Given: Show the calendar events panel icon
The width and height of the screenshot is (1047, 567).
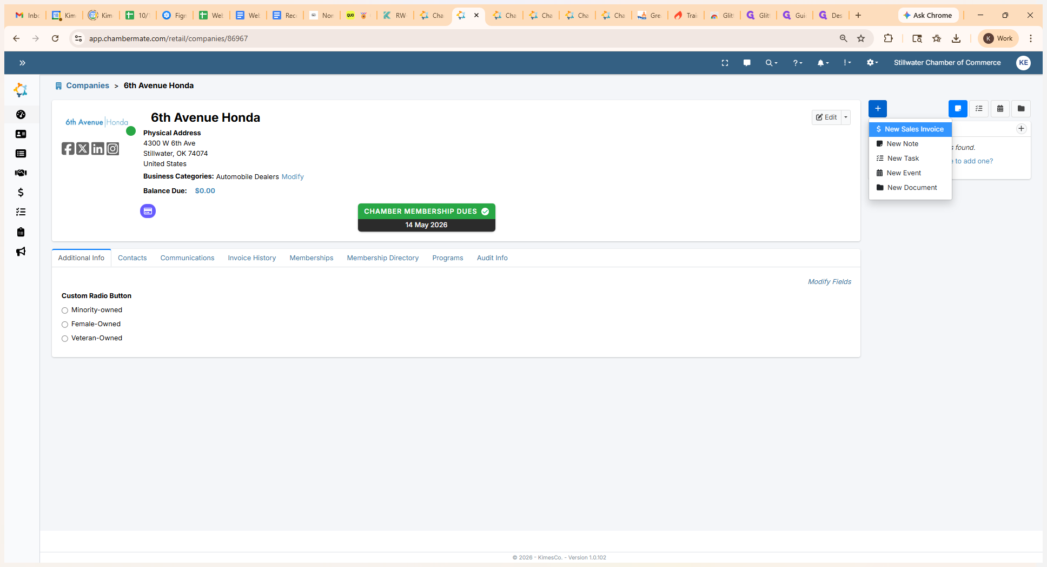Looking at the screenshot, I should tap(1000, 109).
